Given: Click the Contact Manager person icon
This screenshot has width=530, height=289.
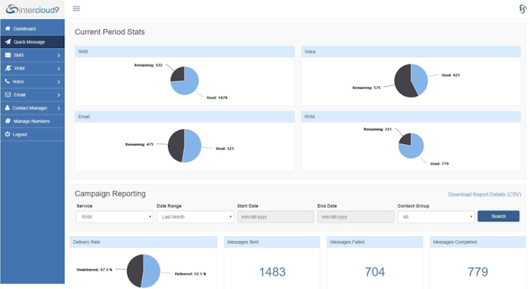Looking at the screenshot, I should pyautogui.click(x=7, y=108).
